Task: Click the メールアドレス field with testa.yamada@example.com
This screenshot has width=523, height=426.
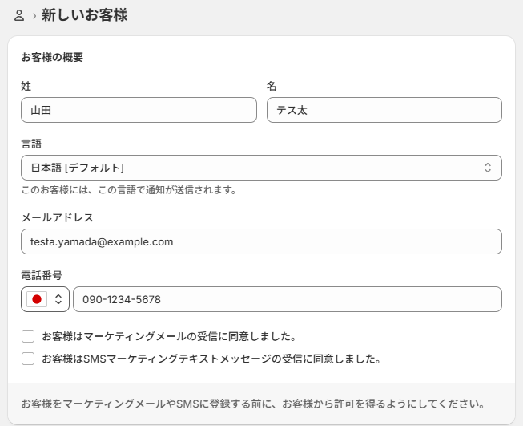Action: (260, 241)
